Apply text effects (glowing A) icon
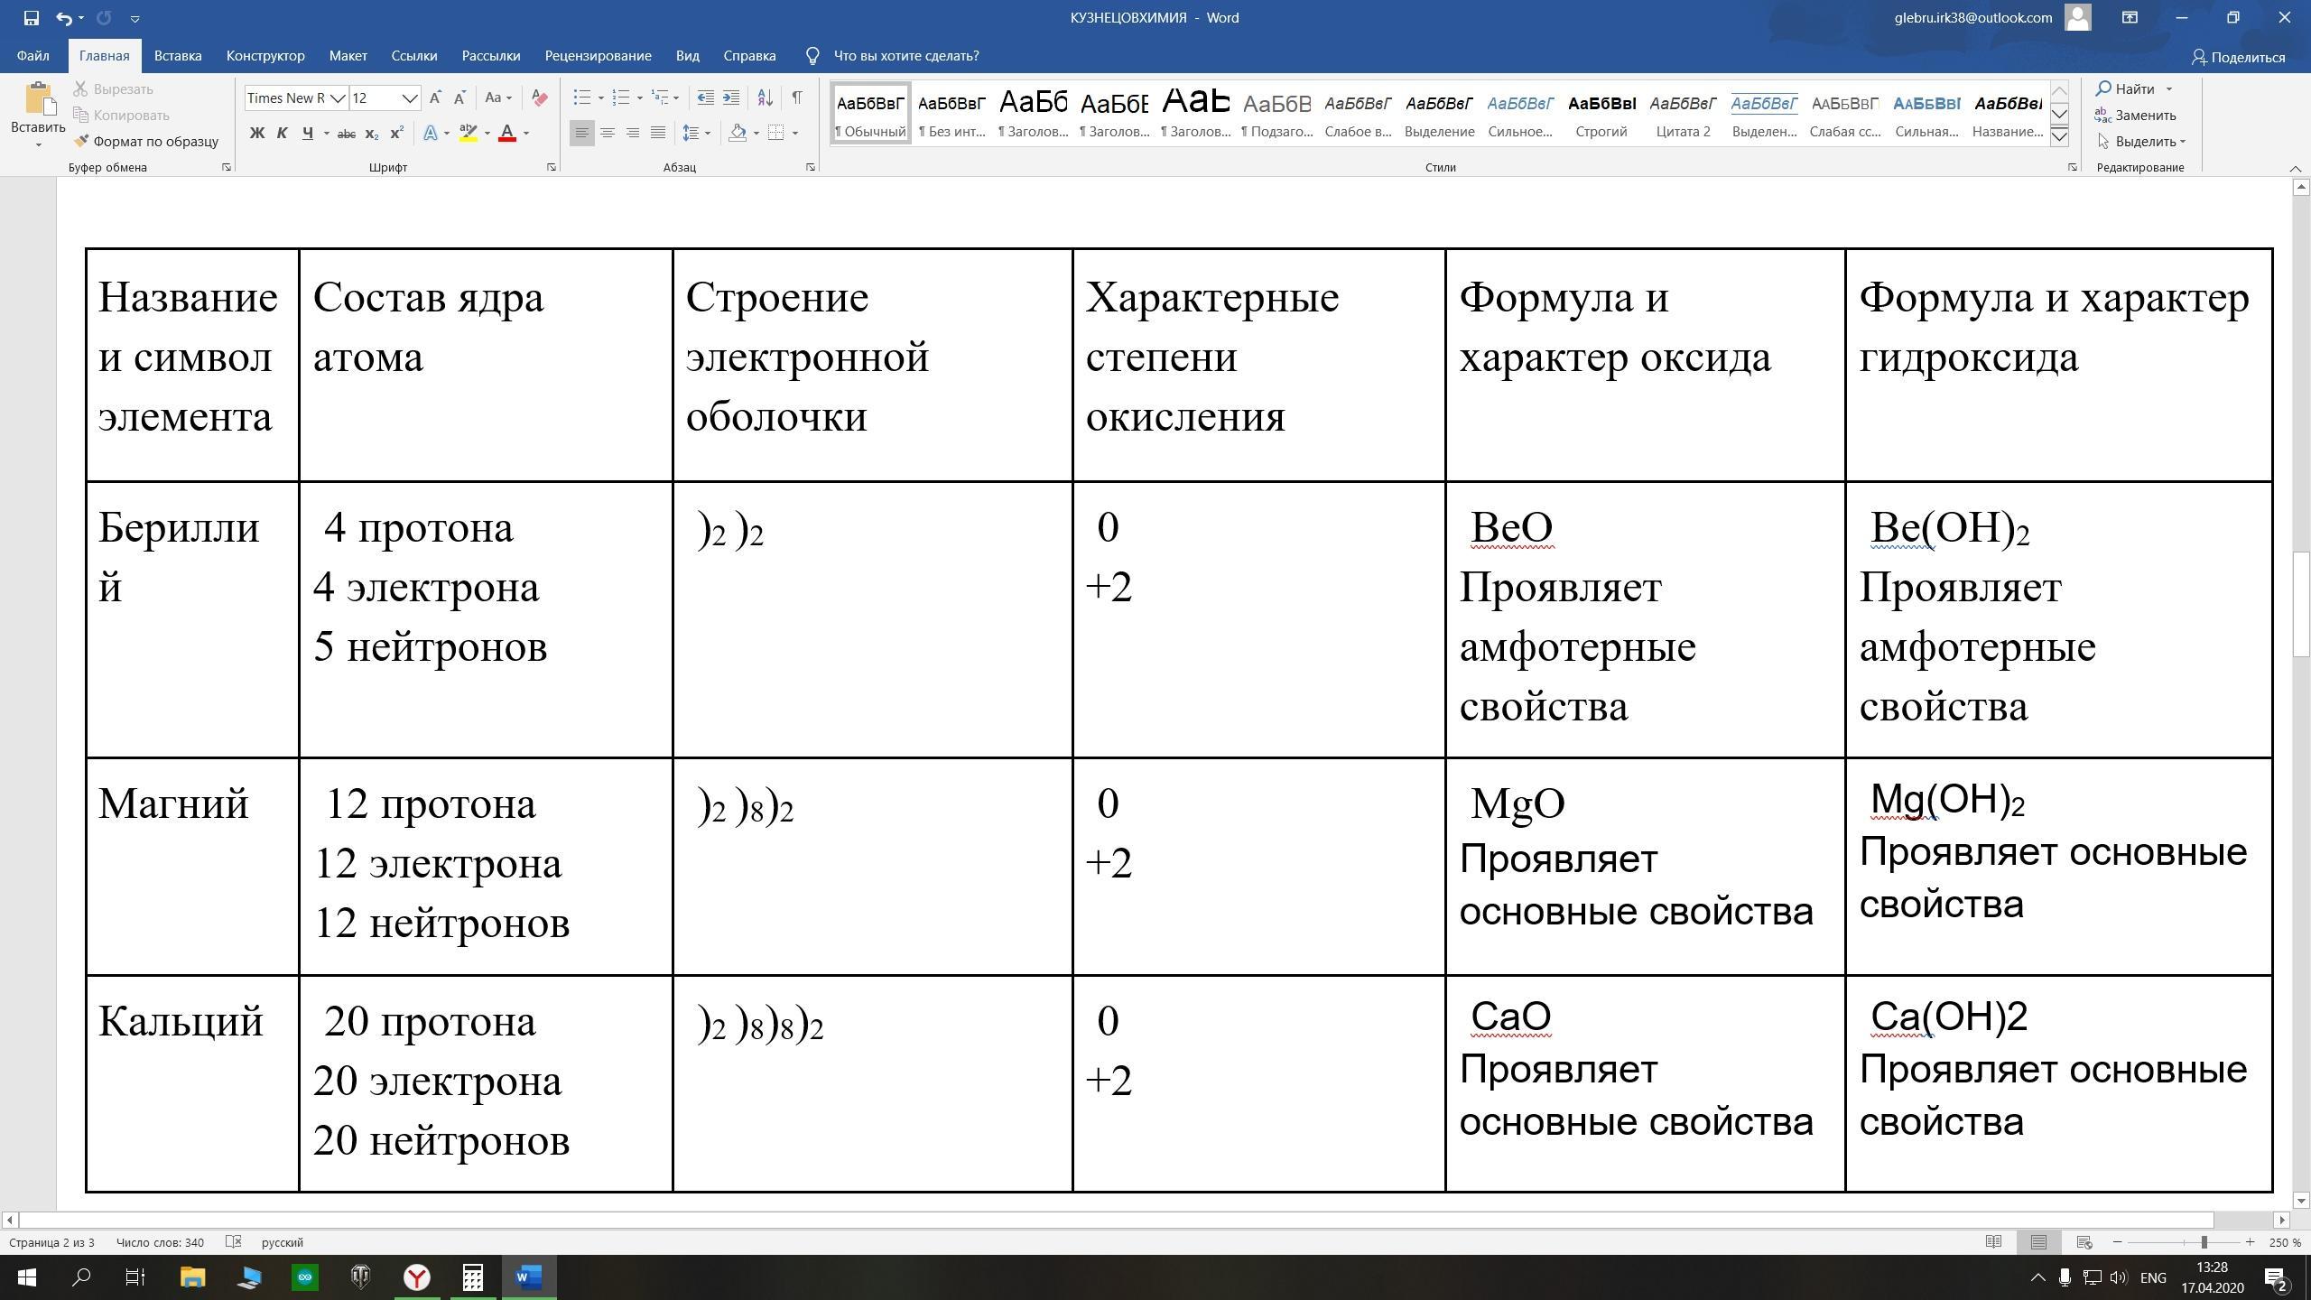The height and width of the screenshot is (1300, 2311). [x=431, y=133]
